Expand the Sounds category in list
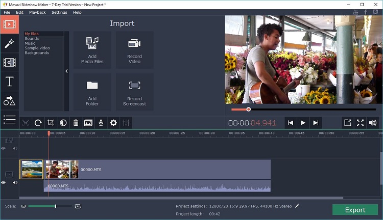 (32, 39)
